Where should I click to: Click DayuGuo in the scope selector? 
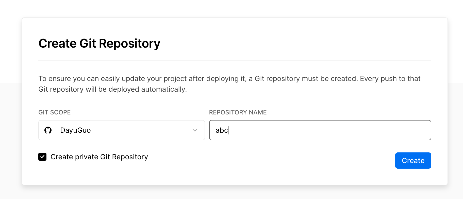[75, 130]
